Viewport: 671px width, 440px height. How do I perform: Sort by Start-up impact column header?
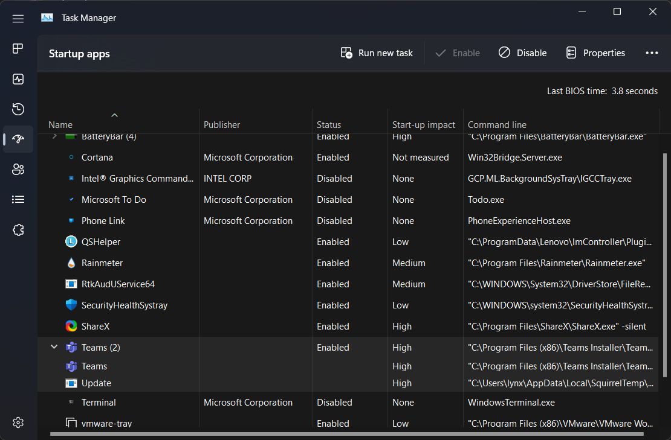pos(424,125)
